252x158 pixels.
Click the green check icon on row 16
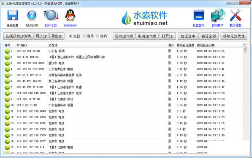(7, 141)
